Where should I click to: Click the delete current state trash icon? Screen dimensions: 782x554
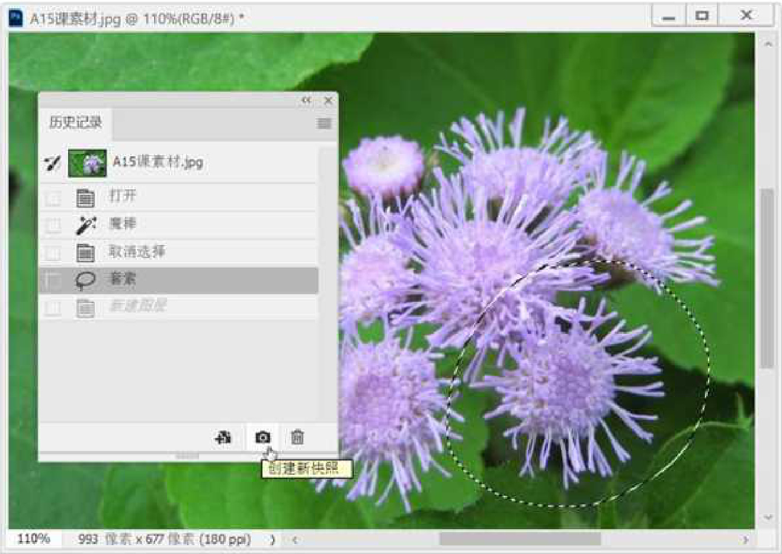(297, 437)
